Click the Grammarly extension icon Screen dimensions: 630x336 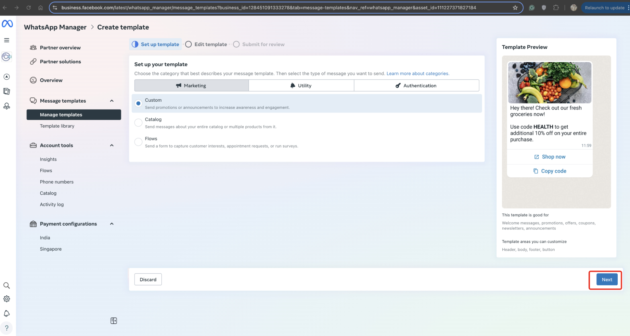[x=532, y=8]
